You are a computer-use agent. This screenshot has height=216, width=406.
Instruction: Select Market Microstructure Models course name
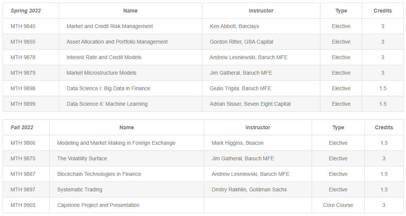(101, 73)
